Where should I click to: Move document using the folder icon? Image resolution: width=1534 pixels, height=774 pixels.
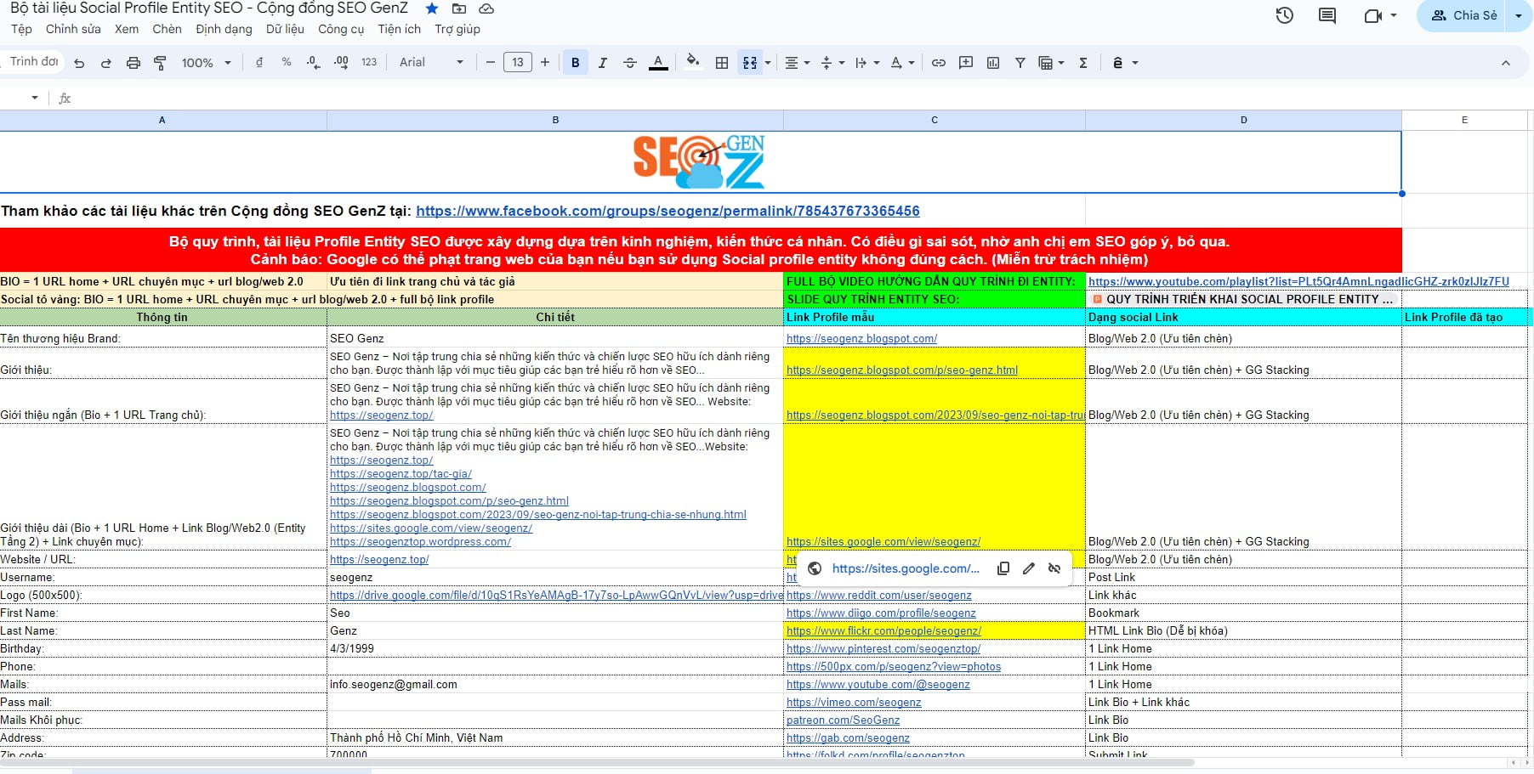click(x=459, y=8)
